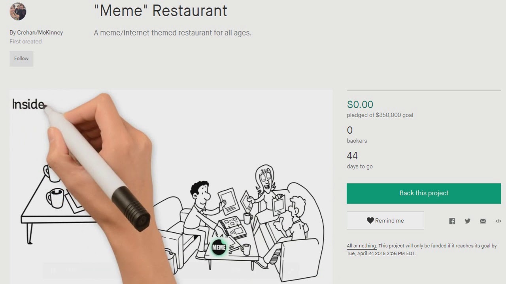Click the meme/internet themed restaurant subtitle
The image size is (506, 284).
click(x=173, y=33)
